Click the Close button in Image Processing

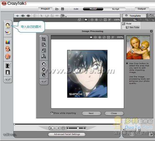(114, 113)
